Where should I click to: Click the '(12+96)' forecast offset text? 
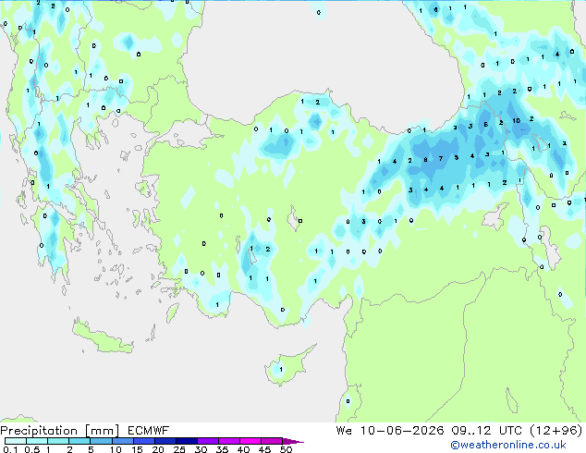click(x=556, y=431)
